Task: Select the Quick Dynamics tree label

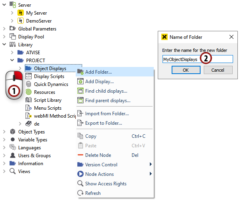Action: coord(51,84)
